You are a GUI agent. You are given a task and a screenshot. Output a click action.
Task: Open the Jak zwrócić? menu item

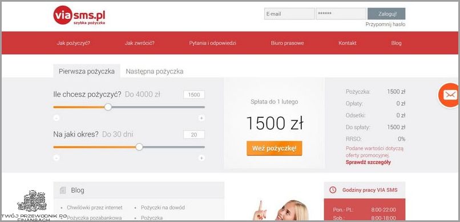(x=140, y=43)
